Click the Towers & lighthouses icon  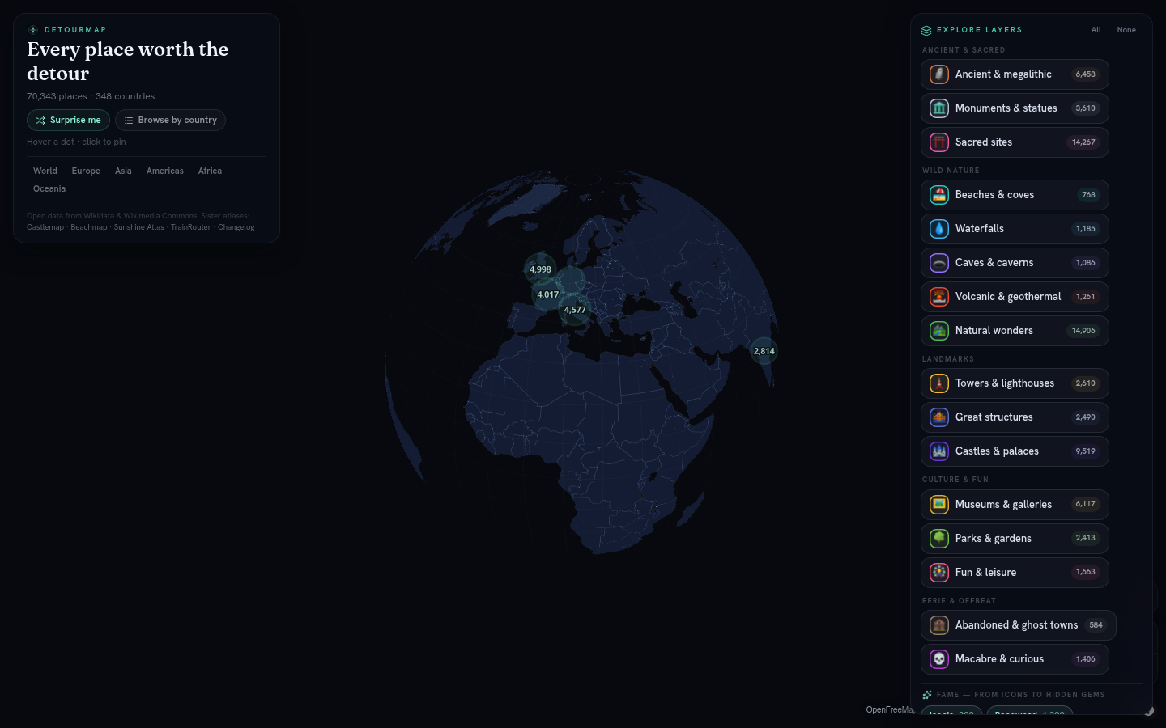coord(939,383)
